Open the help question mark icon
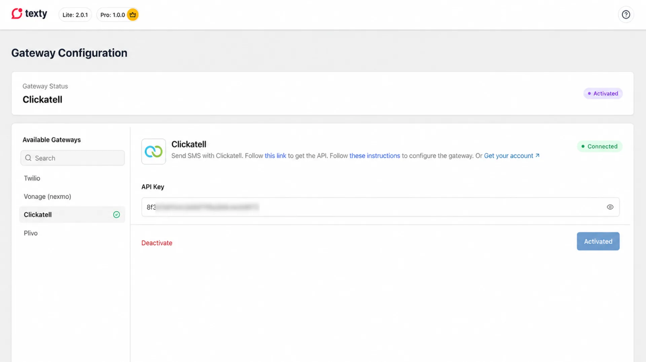 pos(626,14)
